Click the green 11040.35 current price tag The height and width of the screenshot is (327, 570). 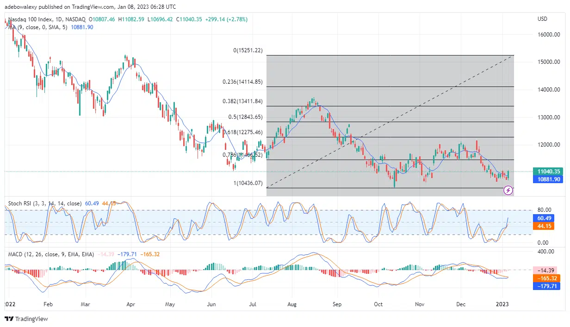click(546, 171)
